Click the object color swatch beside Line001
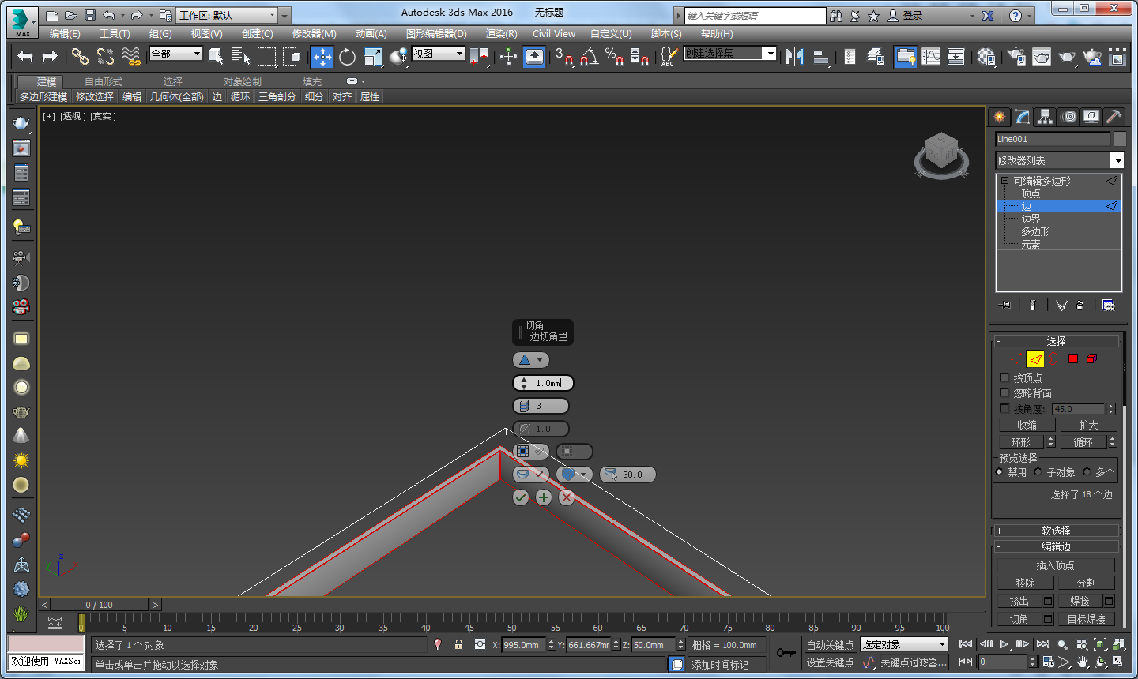Viewport: 1138px width, 679px height. (1119, 139)
